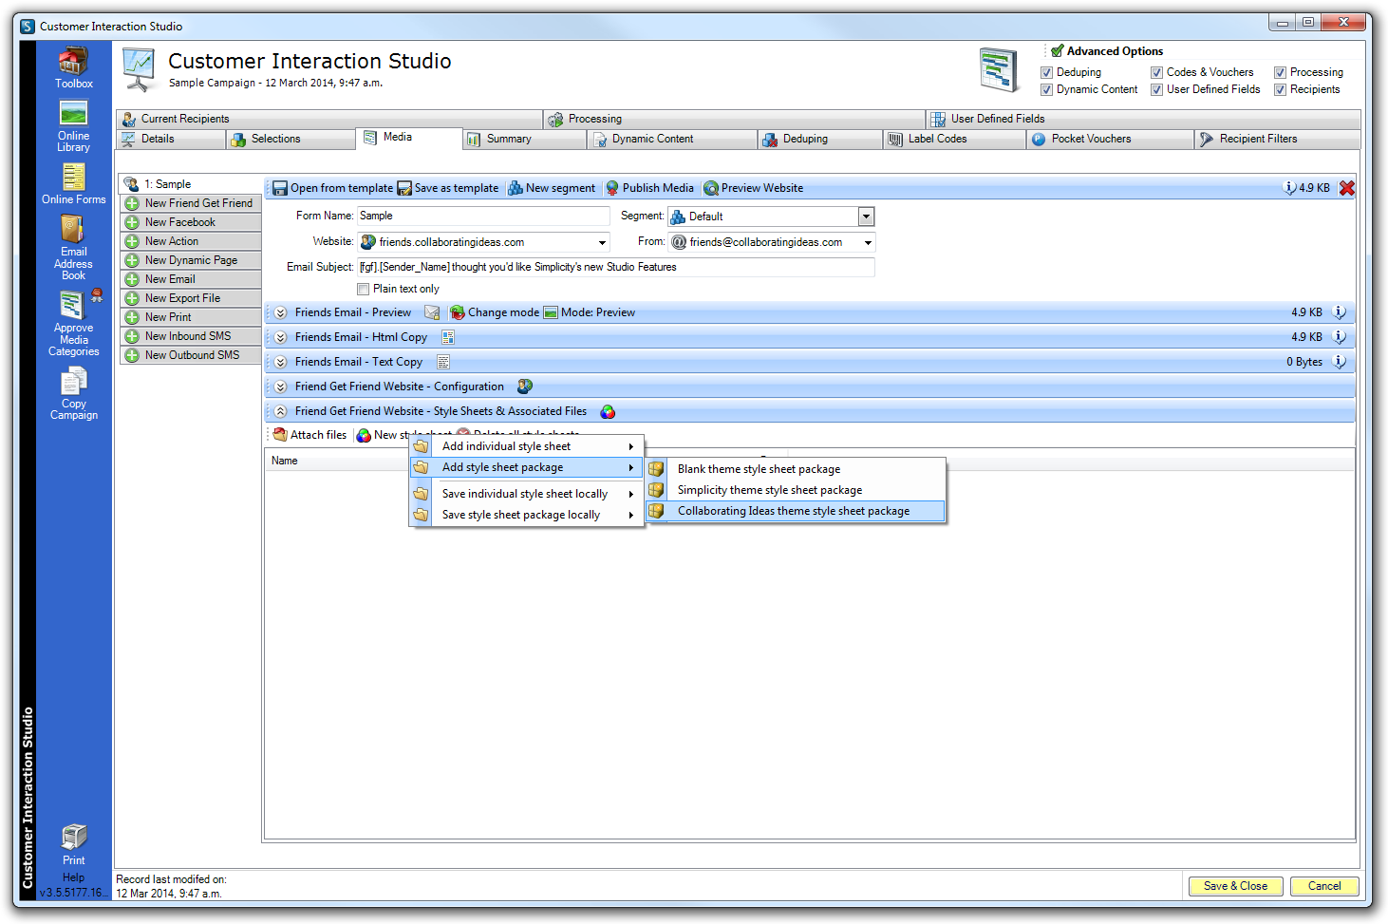The image size is (1388, 924).
Task: Select Save individual style sheet locally
Action: pos(527,494)
